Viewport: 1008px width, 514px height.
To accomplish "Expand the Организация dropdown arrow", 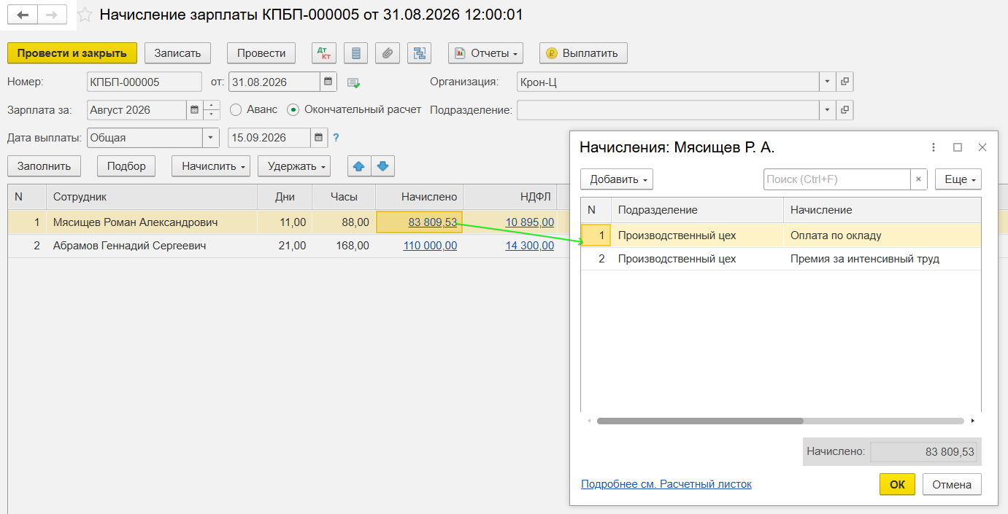I will [828, 82].
